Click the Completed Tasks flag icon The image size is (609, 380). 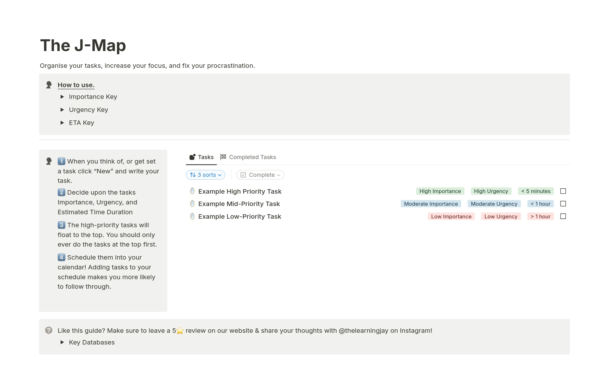[223, 157]
